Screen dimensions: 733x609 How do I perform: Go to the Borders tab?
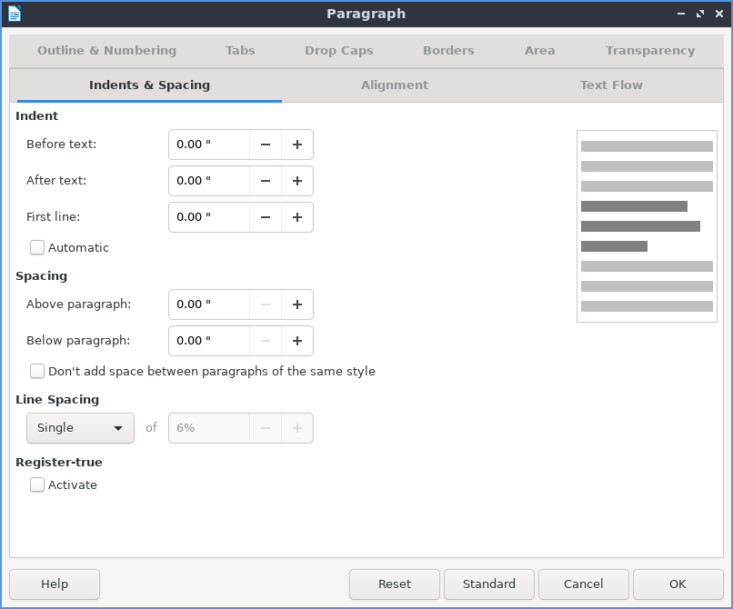coord(448,51)
